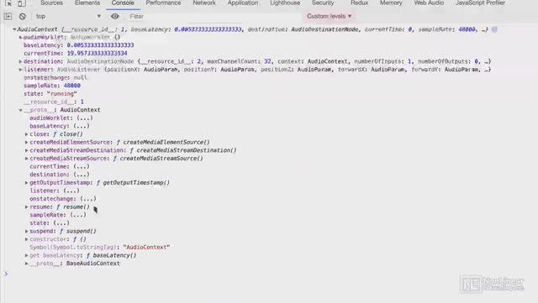The image size is (538, 303).
Task: Expand the listener AudioListener property
Action: [x=20, y=70]
